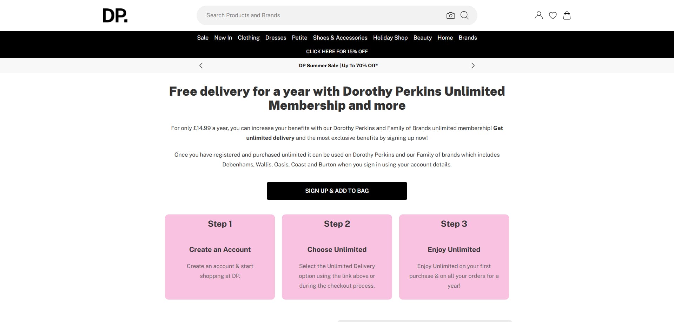
Task: Open the Clothing menu
Action: [249, 38]
